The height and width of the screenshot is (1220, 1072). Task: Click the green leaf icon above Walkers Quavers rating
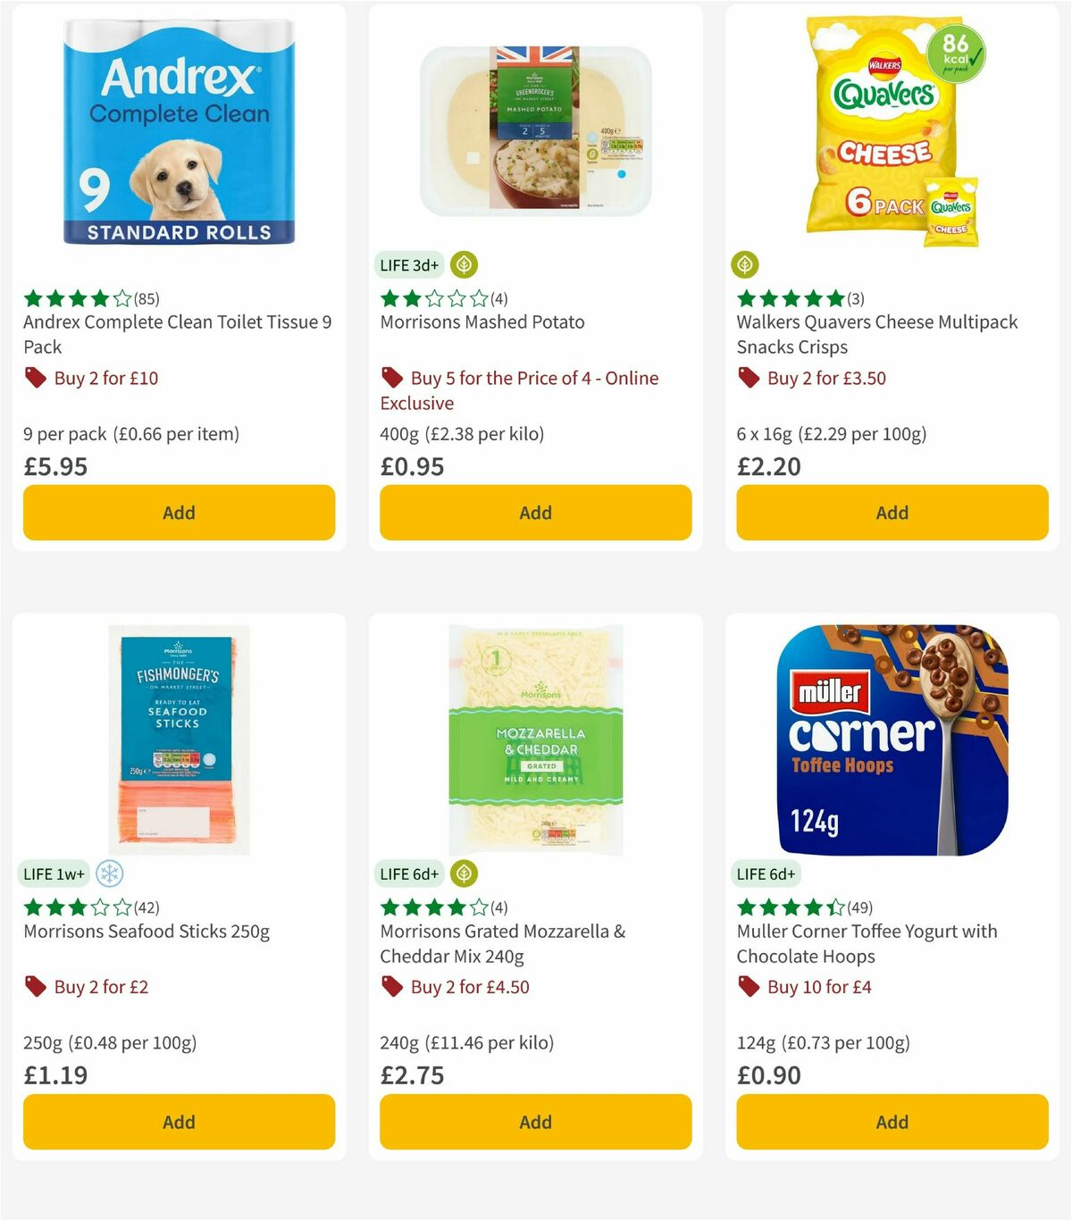(x=743, y=264)
